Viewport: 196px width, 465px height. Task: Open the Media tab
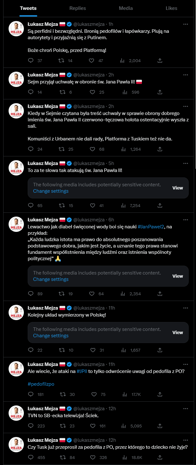(126, 8)
